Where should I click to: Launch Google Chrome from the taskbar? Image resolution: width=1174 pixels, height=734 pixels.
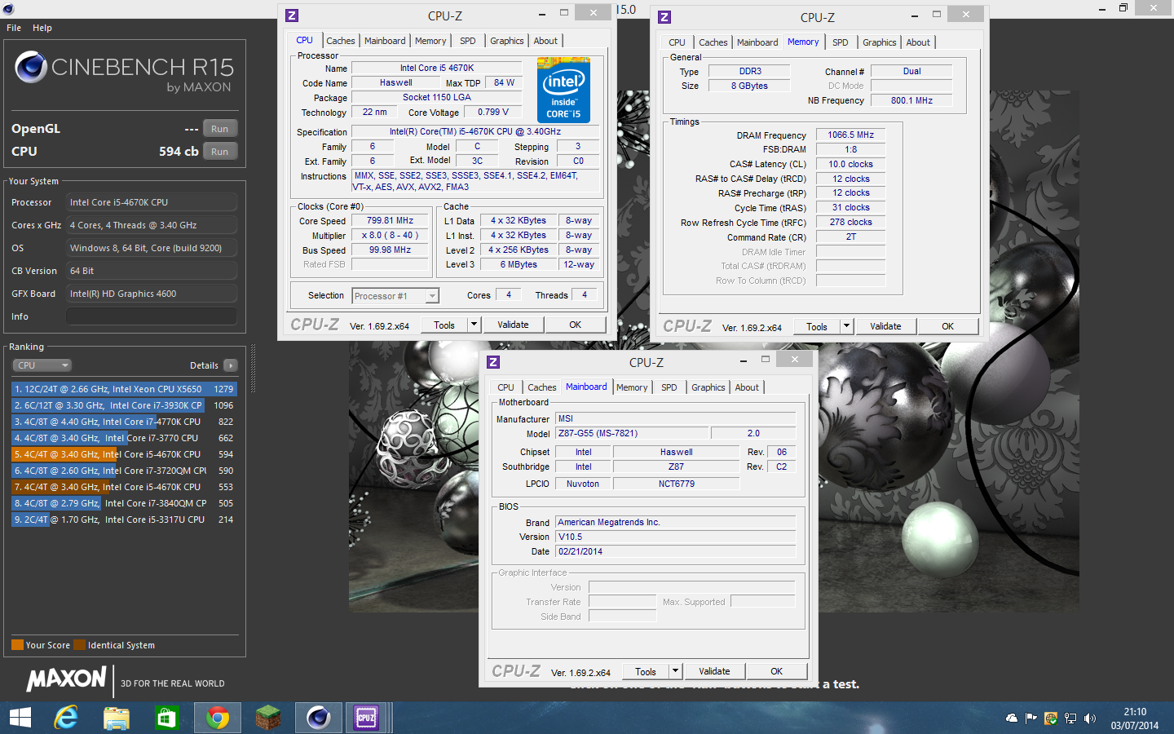pyautogui.click(x=217, y=718)
